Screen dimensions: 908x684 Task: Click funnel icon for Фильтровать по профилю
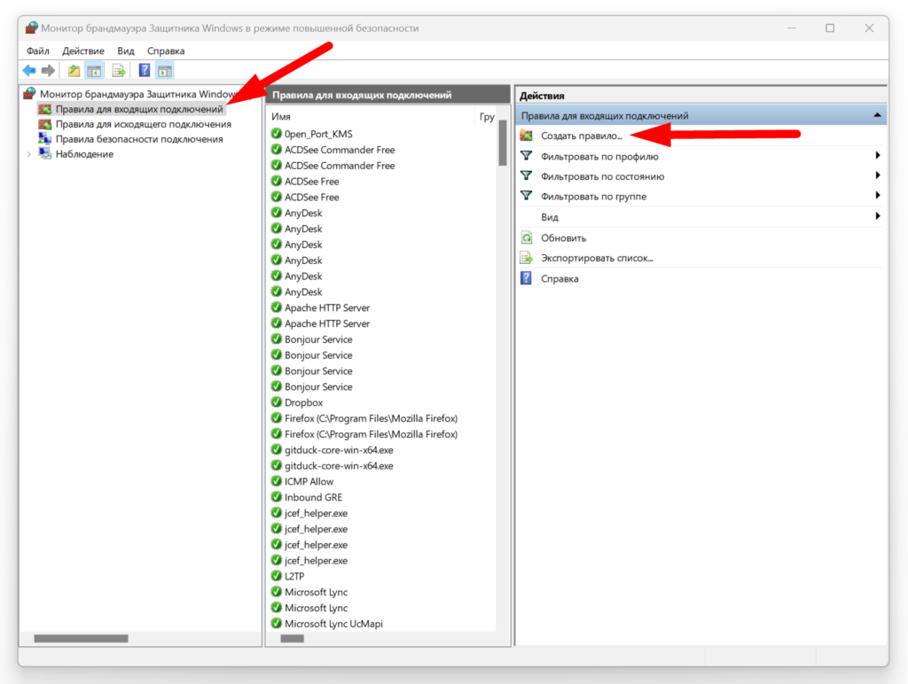[x=526, y=156]
